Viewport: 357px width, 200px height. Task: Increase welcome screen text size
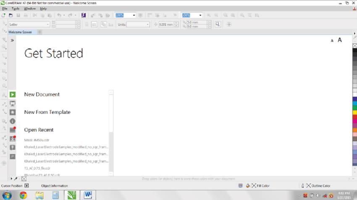[340, 40]
